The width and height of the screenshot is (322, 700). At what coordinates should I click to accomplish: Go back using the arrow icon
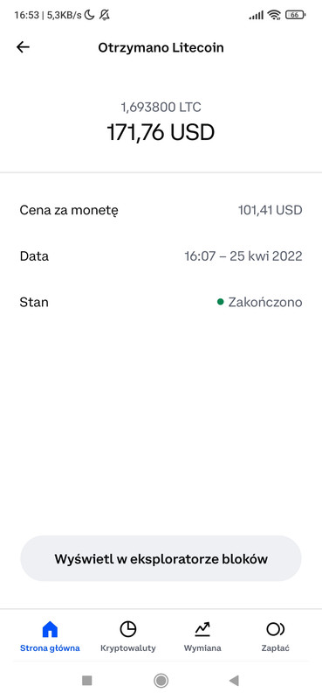pyautogui.click(x=23, y=47)
